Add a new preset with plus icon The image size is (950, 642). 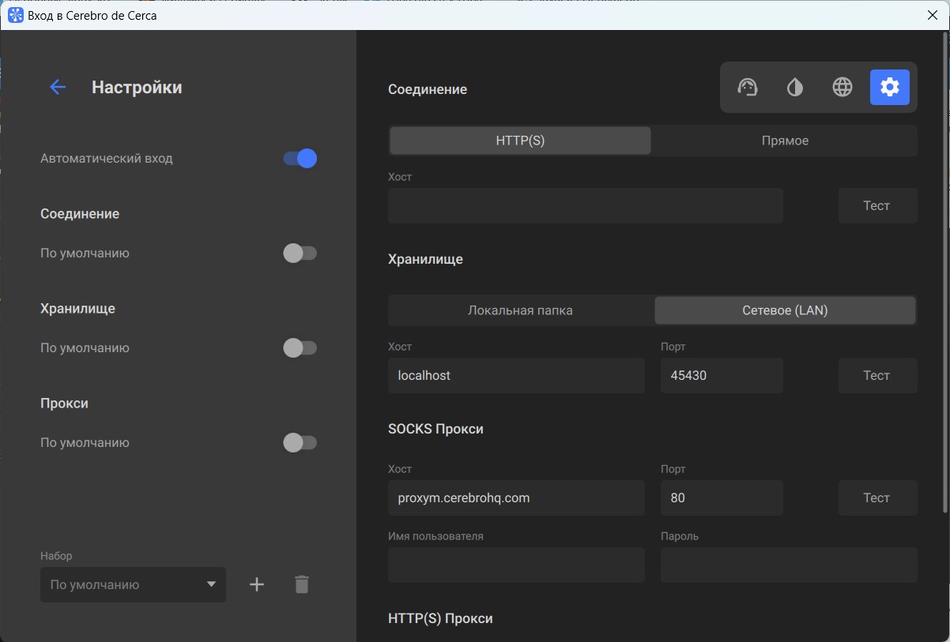[x=257, y=584]
